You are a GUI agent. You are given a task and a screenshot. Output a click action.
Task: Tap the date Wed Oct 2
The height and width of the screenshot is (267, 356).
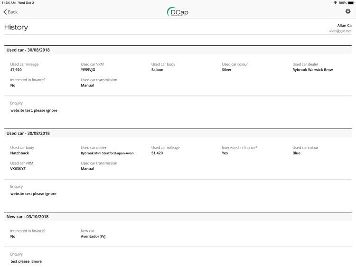tap(26, 3)
